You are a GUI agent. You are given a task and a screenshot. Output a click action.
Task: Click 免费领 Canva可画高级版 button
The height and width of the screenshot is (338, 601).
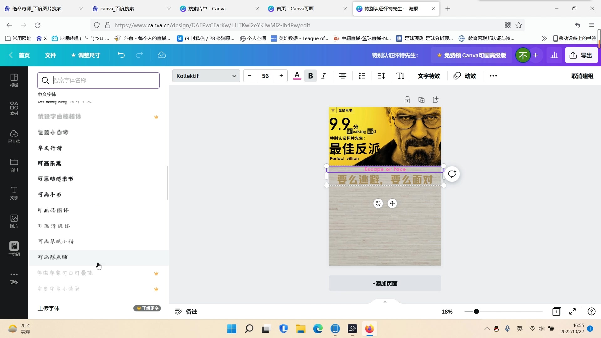[471, 55]
